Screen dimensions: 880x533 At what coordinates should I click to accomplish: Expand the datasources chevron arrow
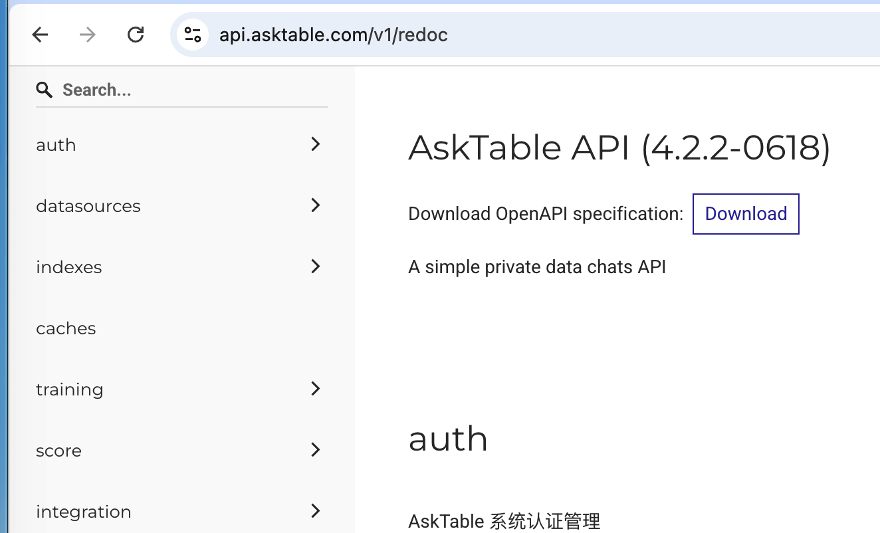(316, 205)
